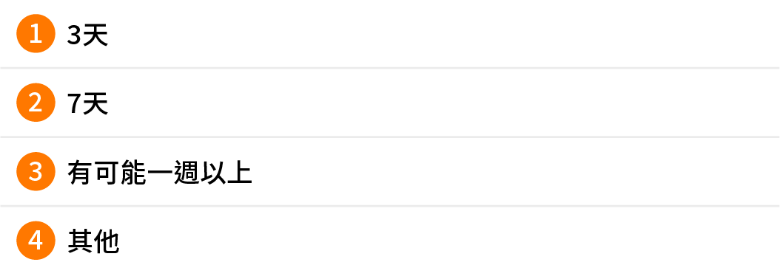Screen dimensions: 780x279
Task: Choose answer one, 3天
Action: pos(390,34)
